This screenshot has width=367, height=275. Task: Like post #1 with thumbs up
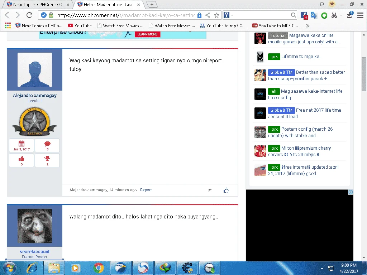pos(226,190)
